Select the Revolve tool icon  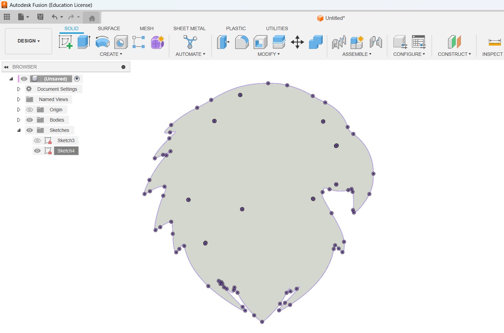(x=102, y=42)
